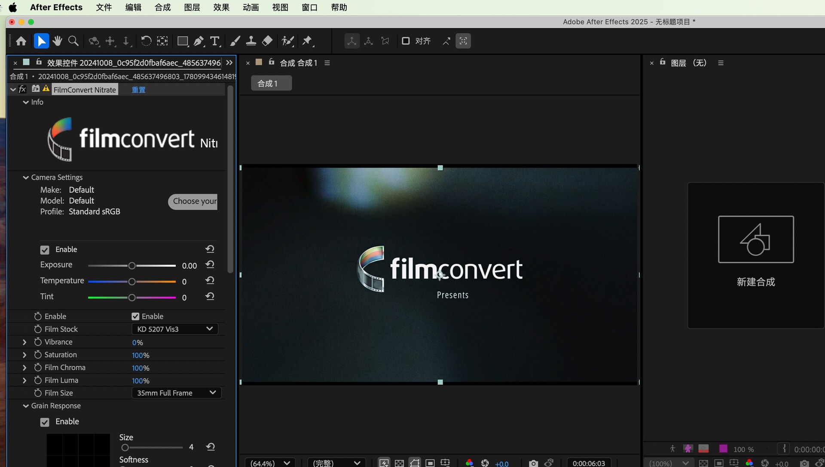Select the Zoom magnifier tool
Image resolution: width=825 pixels, height=467 pixels.
pyautogui.click(x=73, y=41)
